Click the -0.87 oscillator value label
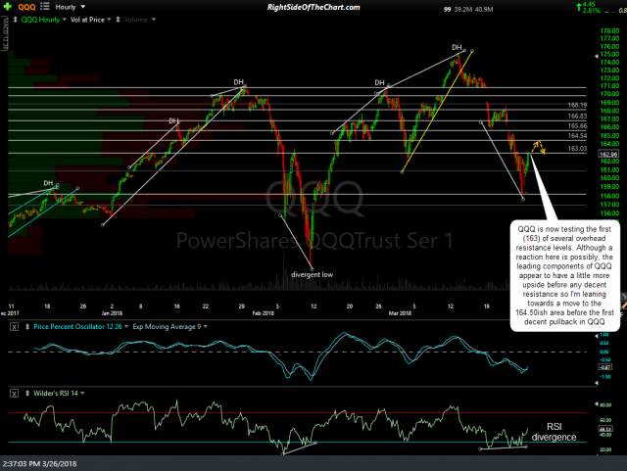The width and height of the screenshot is (627, 471). pos(604,367)
